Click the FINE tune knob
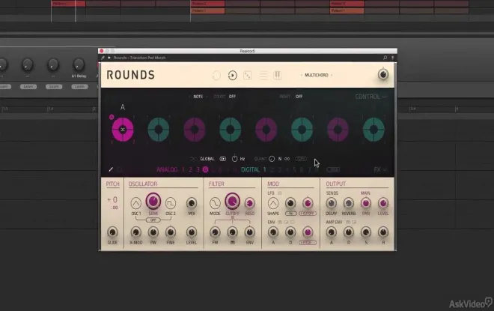Screen dimensions: 494x311 click(x=171, y=232)
